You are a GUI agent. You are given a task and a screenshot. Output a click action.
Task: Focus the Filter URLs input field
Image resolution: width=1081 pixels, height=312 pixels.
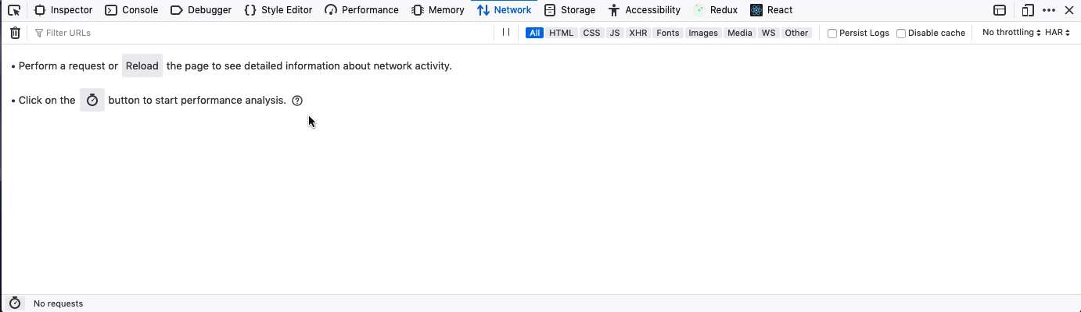pos(262,33)
